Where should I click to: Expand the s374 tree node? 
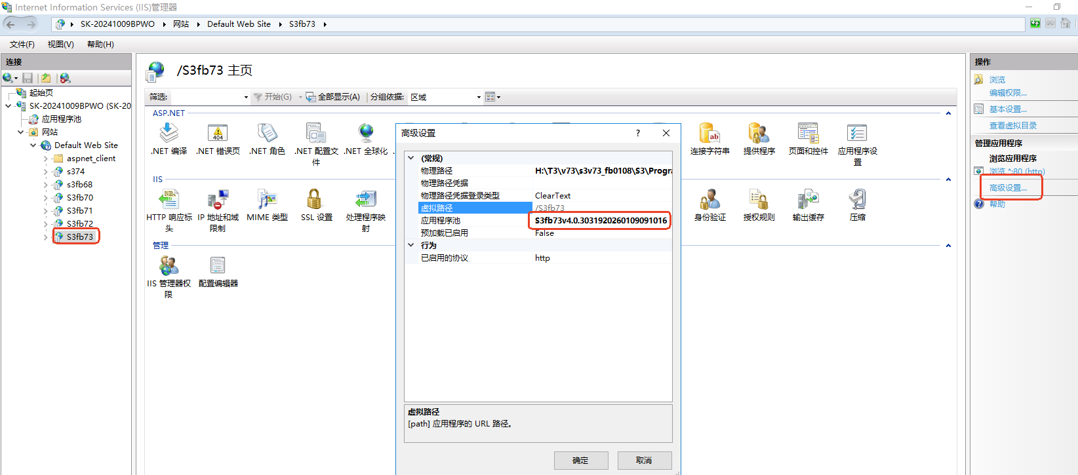(x=45, y=172)
